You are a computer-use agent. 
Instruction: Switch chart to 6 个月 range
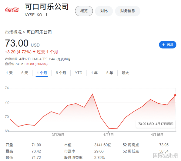61,73
